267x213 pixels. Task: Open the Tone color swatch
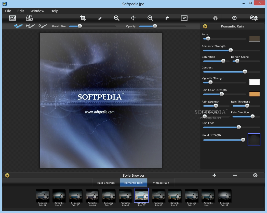(255, 39)
